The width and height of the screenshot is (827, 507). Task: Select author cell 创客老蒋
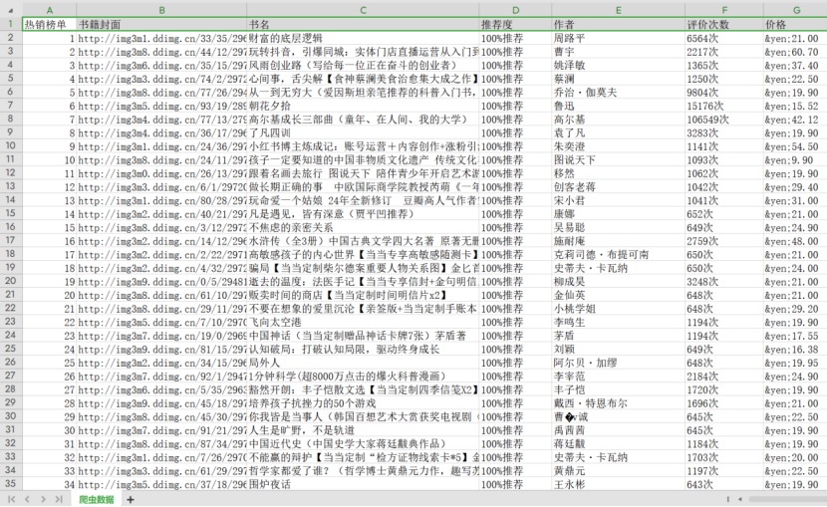[x=618, y=186]
